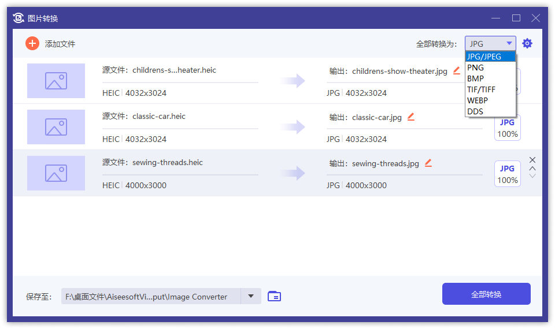Expand the save path dropdown arrow
Screen dimensions: 555x329
pos(251,296)
